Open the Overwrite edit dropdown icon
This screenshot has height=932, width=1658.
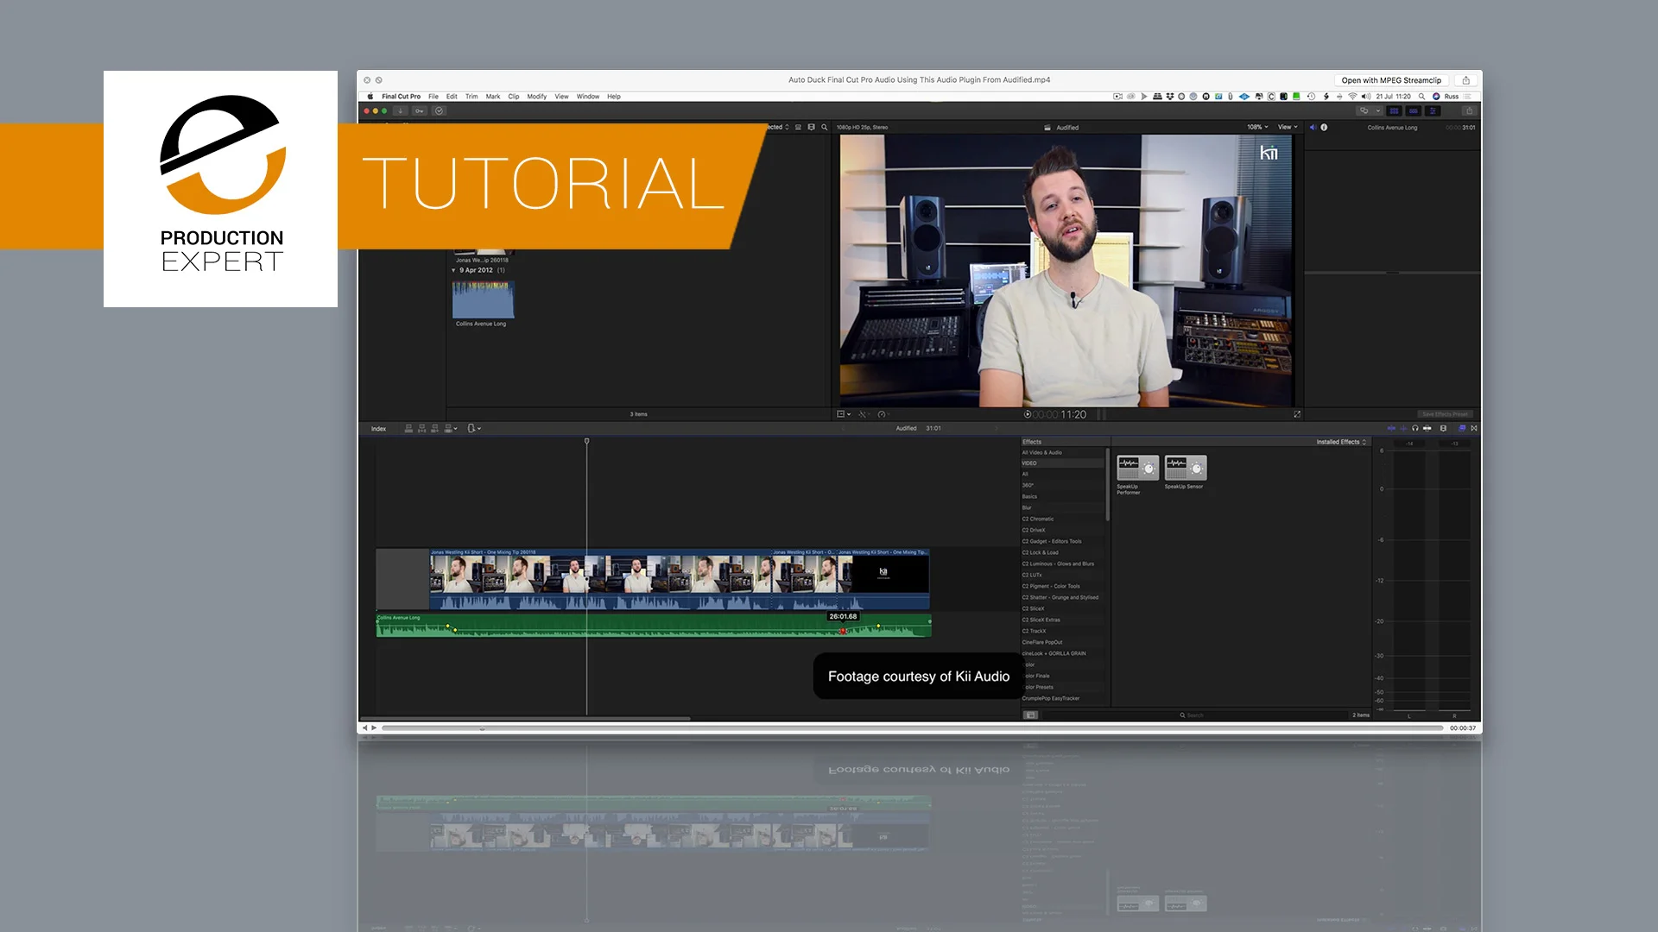[450, 428]
